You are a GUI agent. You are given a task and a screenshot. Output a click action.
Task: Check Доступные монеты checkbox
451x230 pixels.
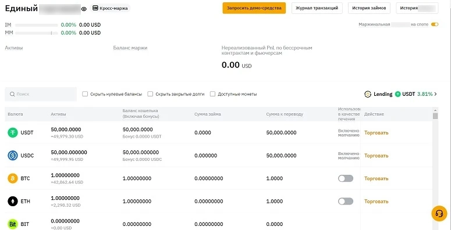click(x=212, y=94)
